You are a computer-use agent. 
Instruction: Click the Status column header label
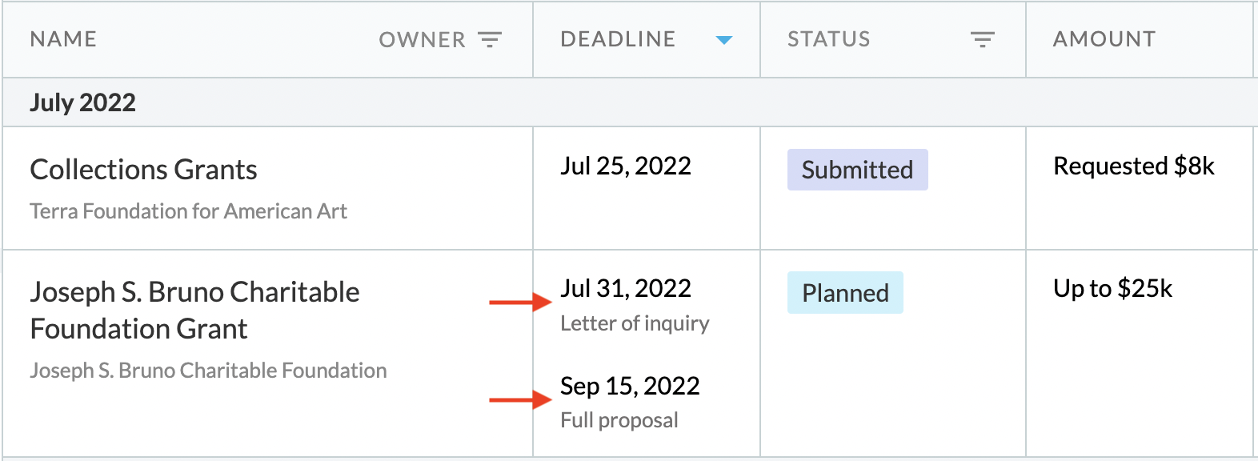[828, 39]
